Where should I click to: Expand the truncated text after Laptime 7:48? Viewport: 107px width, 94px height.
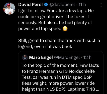click(x=97, y=89)
